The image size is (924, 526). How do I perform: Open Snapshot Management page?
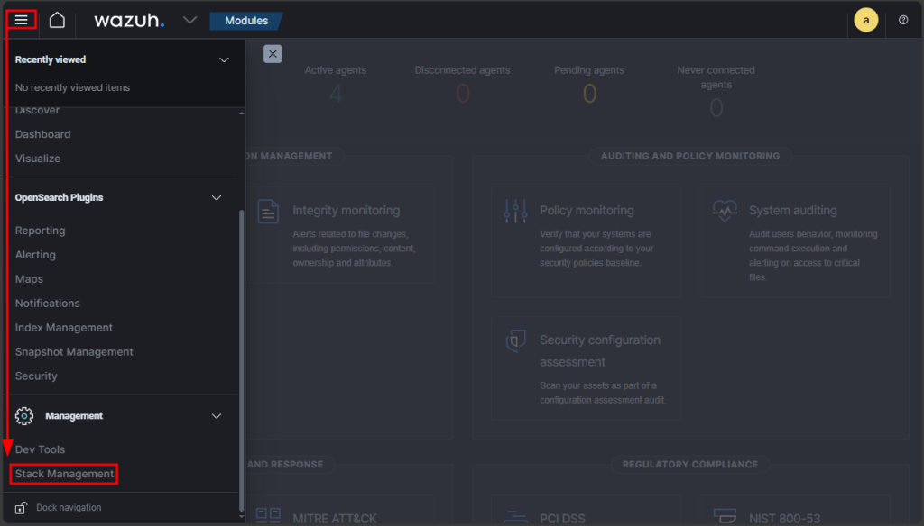point(74,352)
